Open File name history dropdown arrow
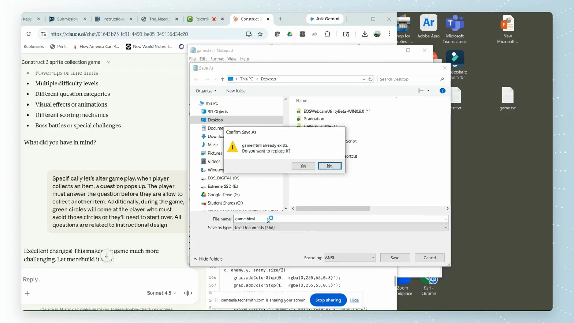 click(446, 219)
